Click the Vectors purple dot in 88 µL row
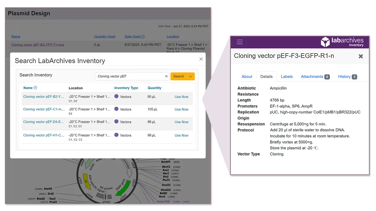The image size is (376, 211). click(116, 121)
